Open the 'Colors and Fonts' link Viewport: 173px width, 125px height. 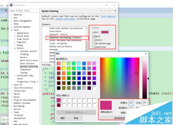point(65,19)
